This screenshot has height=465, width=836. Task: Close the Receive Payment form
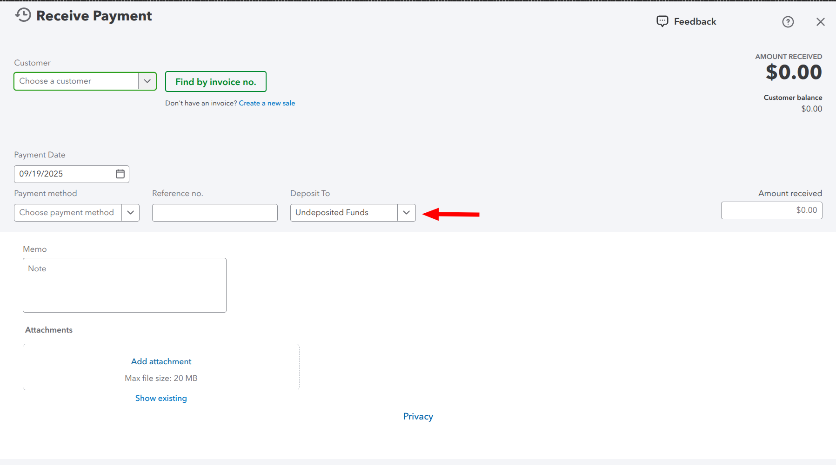tap(820, 22)
